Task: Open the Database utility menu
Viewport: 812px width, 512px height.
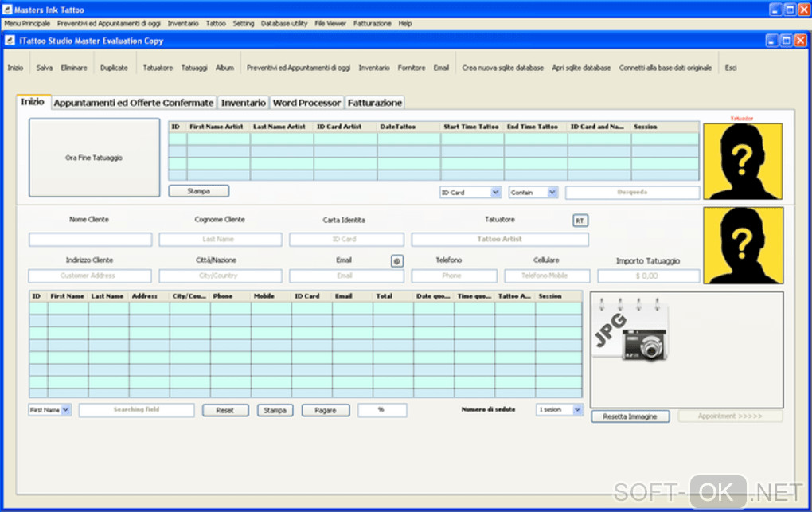Action: (x=283, y=24)
